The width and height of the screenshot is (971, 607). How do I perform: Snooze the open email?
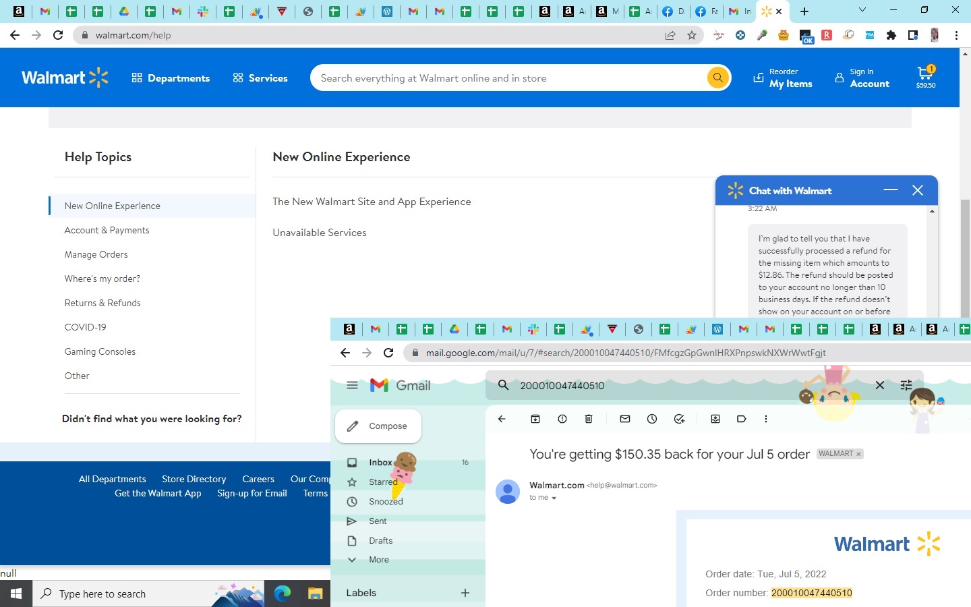(x=652, y=419)
